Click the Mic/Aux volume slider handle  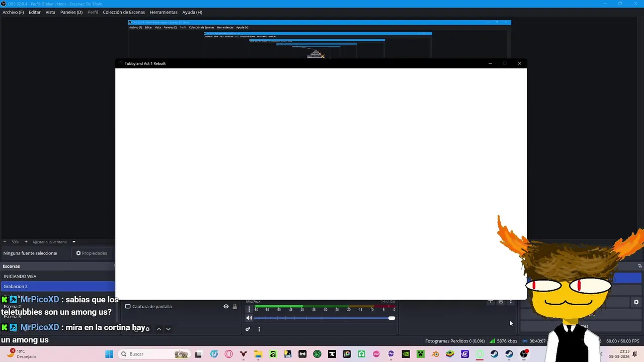point(391,318)
